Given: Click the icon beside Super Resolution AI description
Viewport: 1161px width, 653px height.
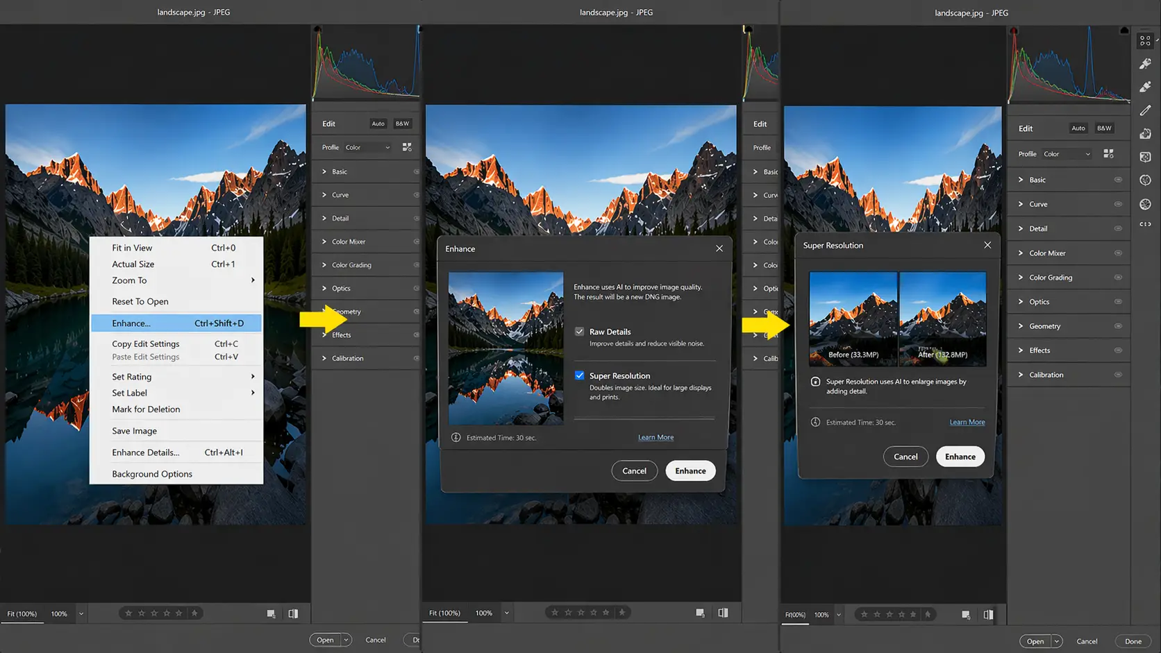Looking at the screenshot, I should (815, 382).
